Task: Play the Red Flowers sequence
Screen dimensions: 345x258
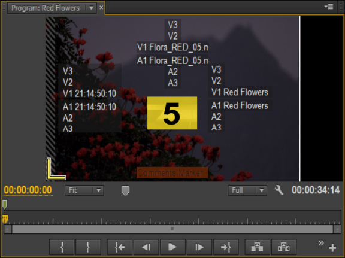Action: [172, 247]
